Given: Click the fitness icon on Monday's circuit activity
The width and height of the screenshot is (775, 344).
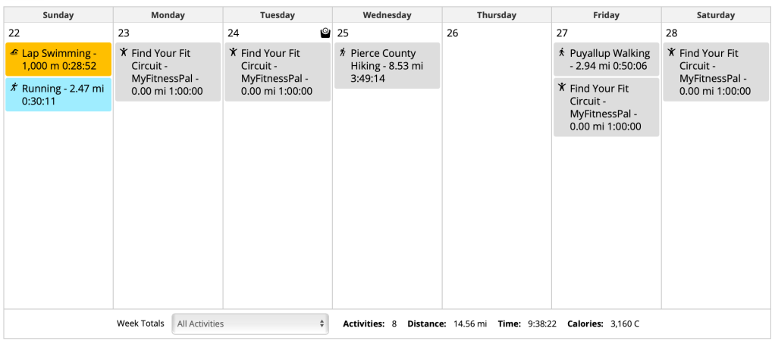Looking at the screenshot, I should [x=124, y=53].
